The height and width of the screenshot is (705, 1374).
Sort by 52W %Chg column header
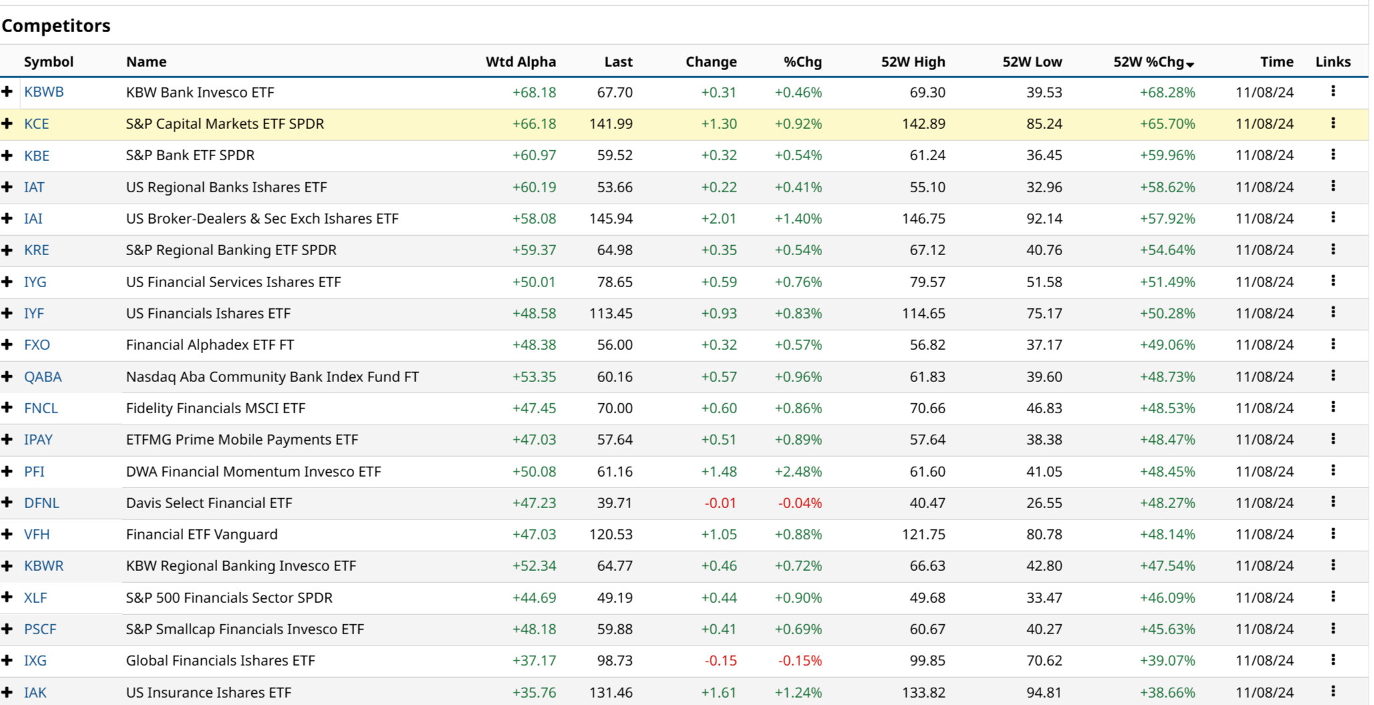click(x=1153, y=62)
